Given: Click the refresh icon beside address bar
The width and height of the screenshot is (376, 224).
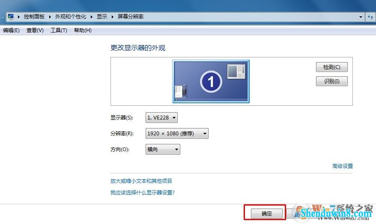Looking at the screenshot, I should [370, 17].
